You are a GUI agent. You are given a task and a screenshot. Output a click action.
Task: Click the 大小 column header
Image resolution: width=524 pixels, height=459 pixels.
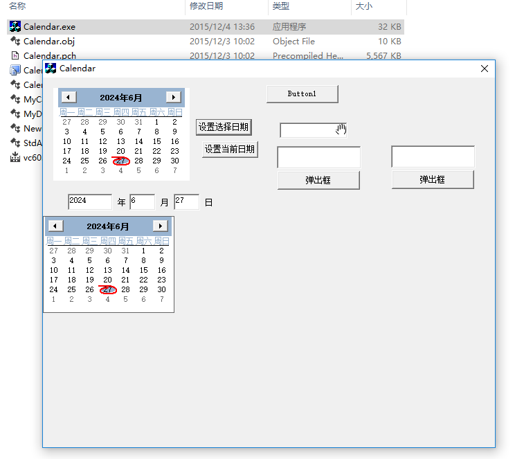click(x=364, y=6)
